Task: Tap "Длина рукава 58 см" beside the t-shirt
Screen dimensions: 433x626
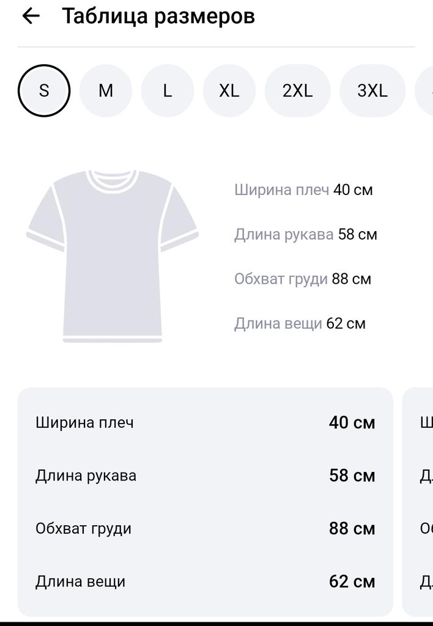Action: point(305,234)
